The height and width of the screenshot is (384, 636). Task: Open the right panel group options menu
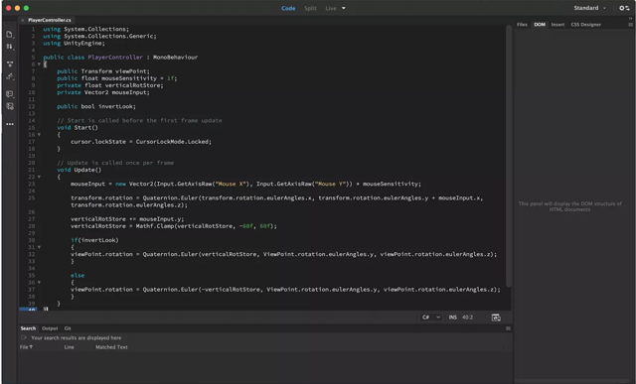[x=630, y=25]
